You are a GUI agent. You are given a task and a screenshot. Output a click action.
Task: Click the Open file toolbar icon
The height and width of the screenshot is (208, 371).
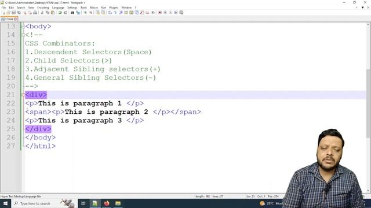[8, 13]
